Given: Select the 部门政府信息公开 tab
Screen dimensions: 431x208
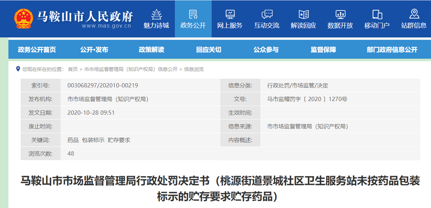Looking at the screenshot, I should 392,50.
